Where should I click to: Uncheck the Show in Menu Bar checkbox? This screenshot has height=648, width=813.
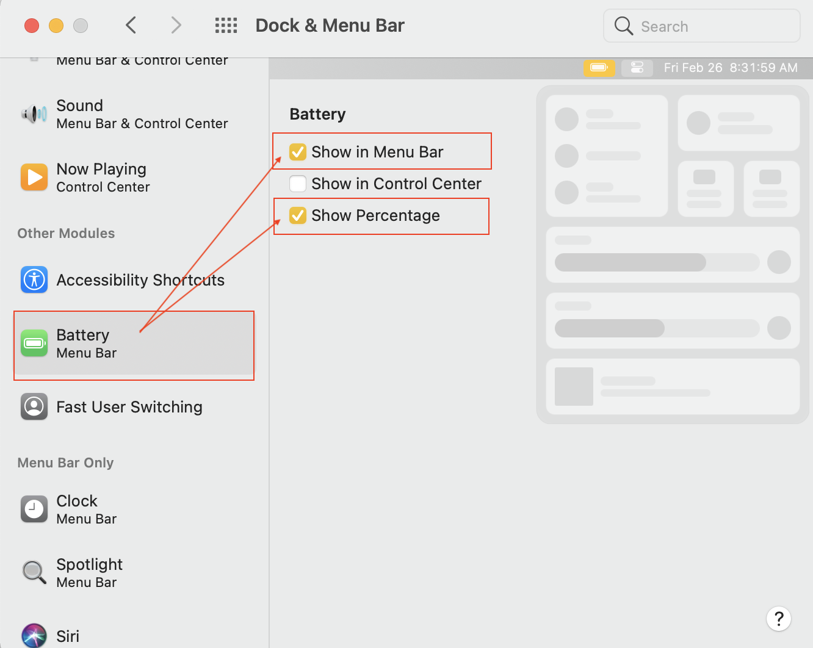point(298,152)
